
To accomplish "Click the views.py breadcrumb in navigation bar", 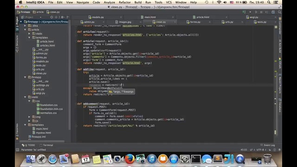I will point(53,12).
